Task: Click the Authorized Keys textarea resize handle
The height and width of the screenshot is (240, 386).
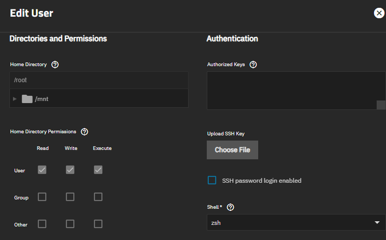Action: 381,105
